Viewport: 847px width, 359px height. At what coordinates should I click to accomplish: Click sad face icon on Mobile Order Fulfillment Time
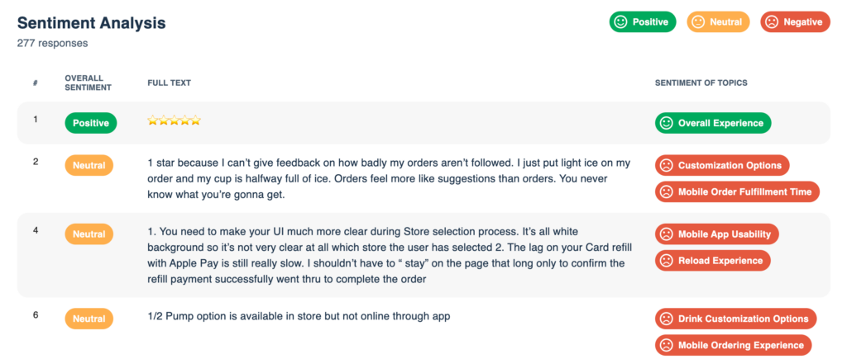click(667, 192)
